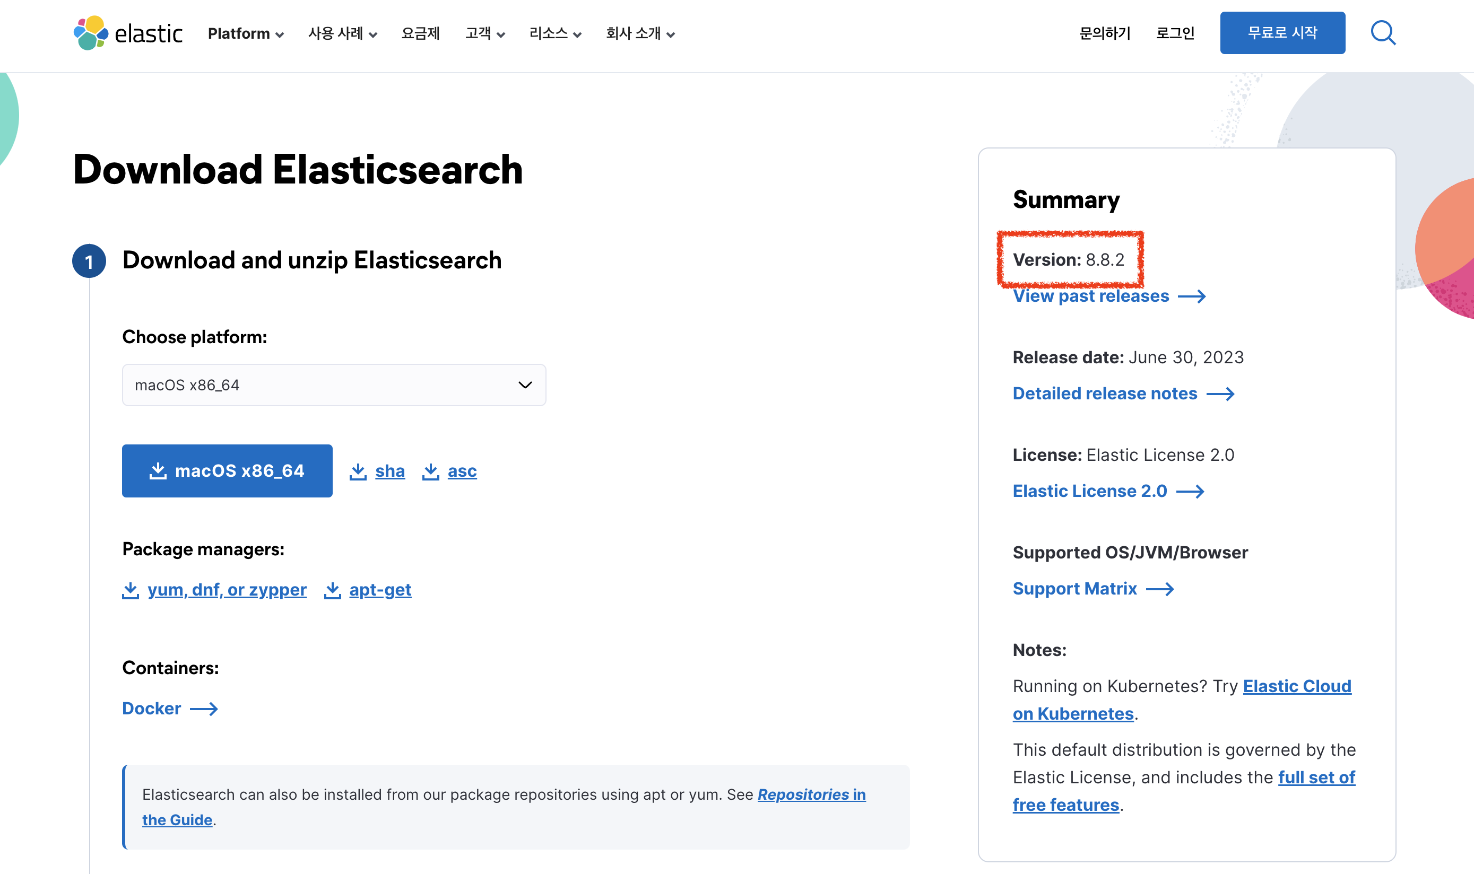This screenshot has width=1474, height=874.
Task: Click the asc download icon
Action: tap(431, 471)
